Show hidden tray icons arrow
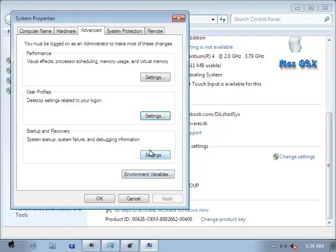This screenshot has width=336, height=252. coord(273,246)
